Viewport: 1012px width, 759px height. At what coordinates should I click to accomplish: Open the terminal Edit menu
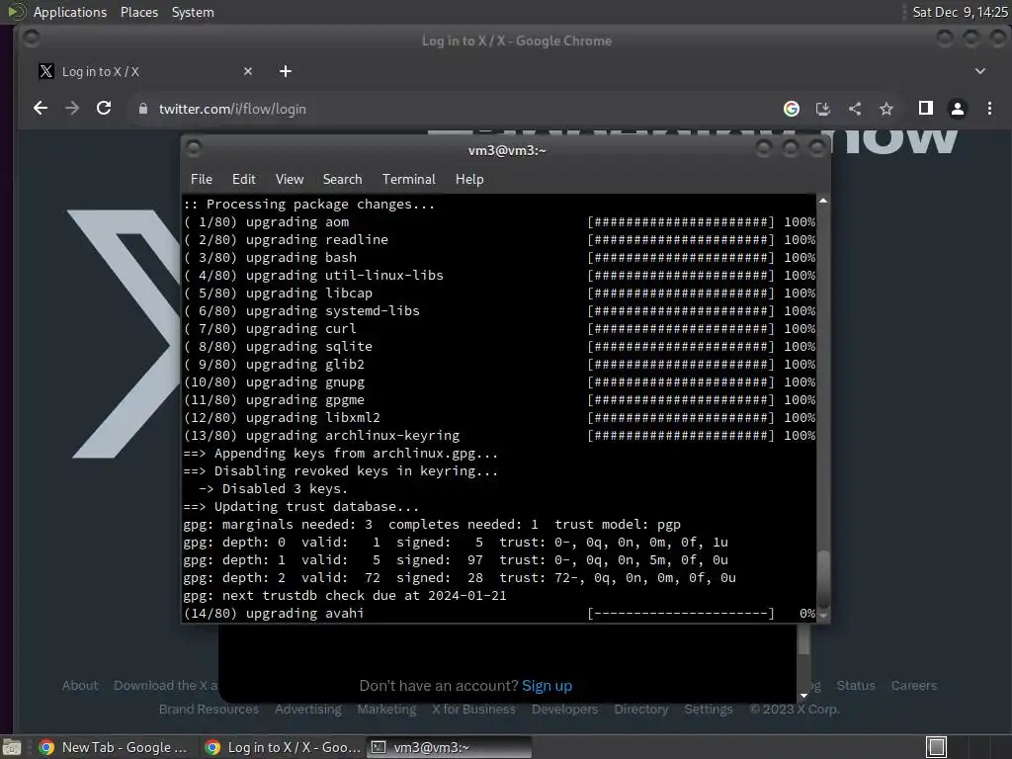[243, 179]
